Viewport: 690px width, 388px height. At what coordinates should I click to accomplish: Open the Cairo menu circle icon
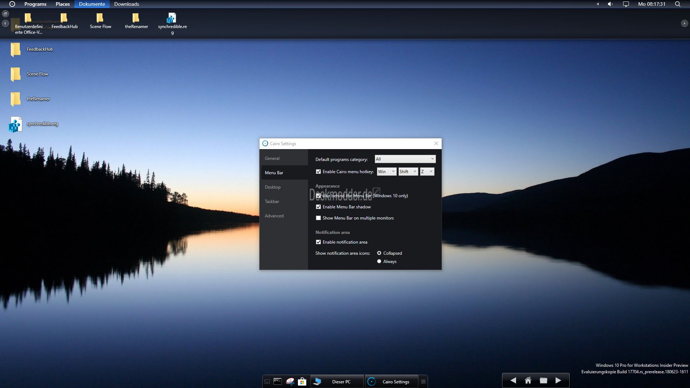click(12, 4)
